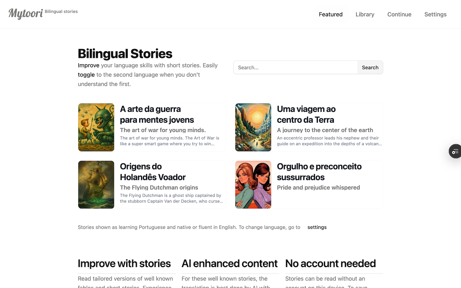
Task: Click the Bilingual stories tagline beside the logo
Action: pos(61,12)
